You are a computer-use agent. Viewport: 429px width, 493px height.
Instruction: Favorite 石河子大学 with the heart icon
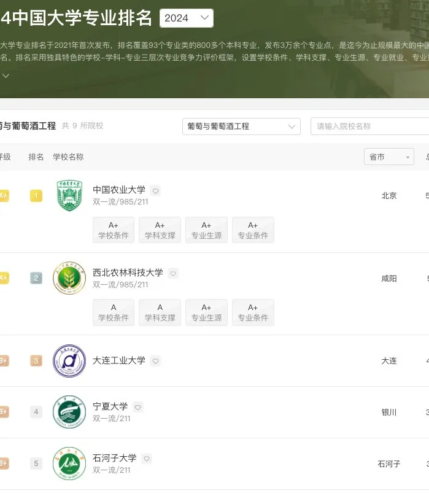tap(147, 459)
